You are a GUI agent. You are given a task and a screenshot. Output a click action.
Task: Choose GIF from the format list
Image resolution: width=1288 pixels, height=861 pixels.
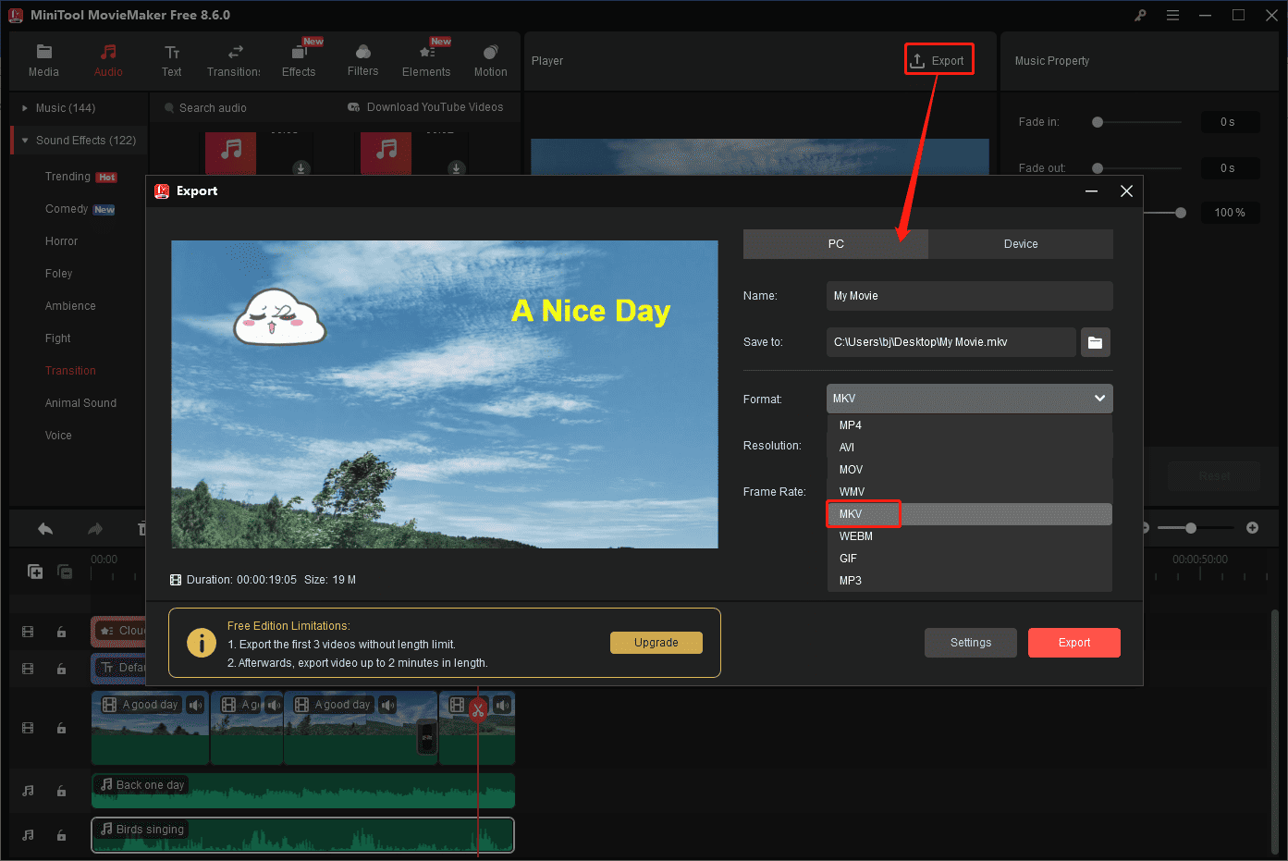tap(969, 559)
